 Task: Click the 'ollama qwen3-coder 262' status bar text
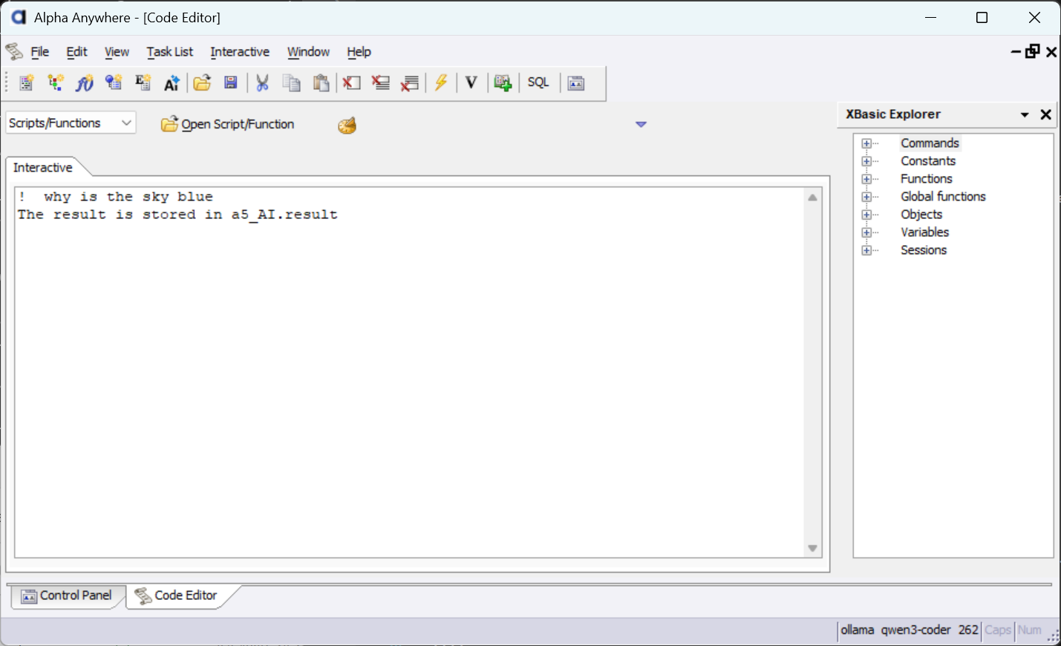coord(910,630)
